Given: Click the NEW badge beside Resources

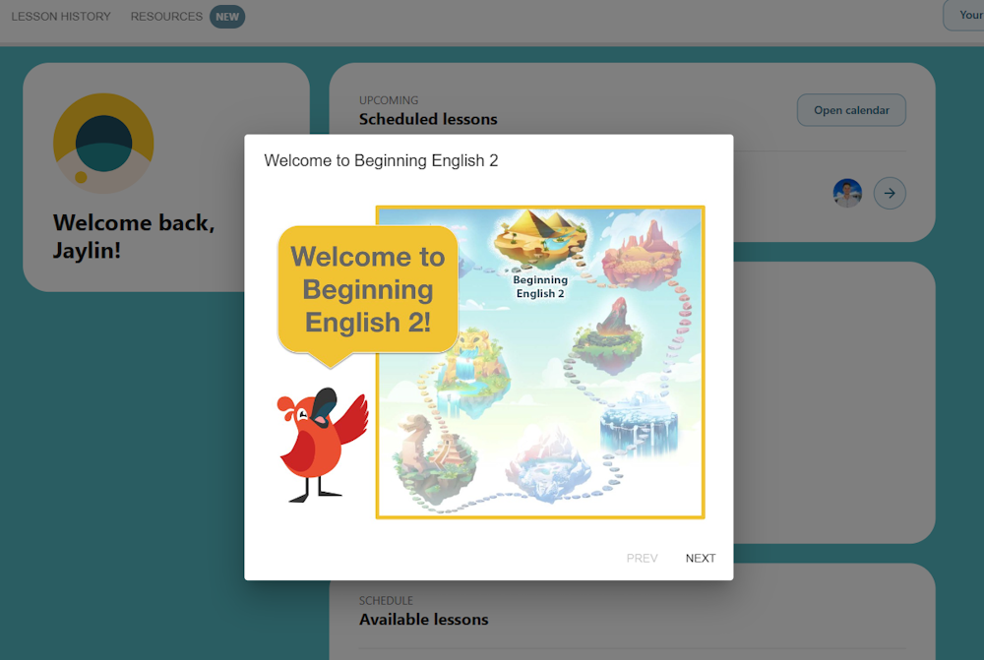Looking at the screenshot, I should pos(227,17).
